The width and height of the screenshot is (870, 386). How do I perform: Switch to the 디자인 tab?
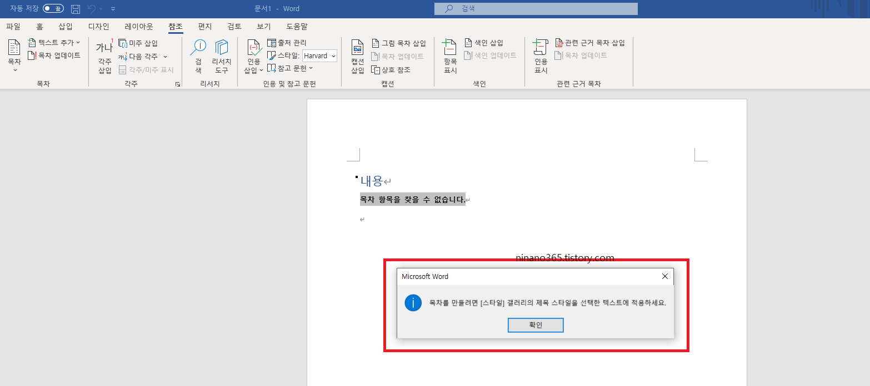click(x=99, y=26)
